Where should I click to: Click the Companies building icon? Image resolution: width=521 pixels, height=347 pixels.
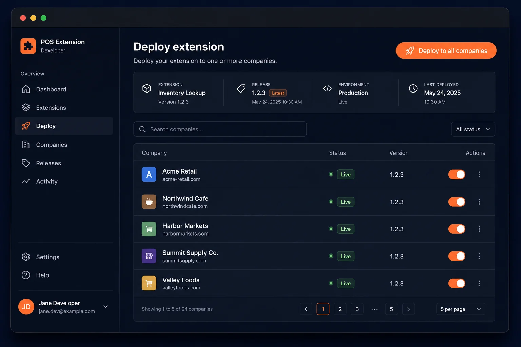click(x=26, y=145)
